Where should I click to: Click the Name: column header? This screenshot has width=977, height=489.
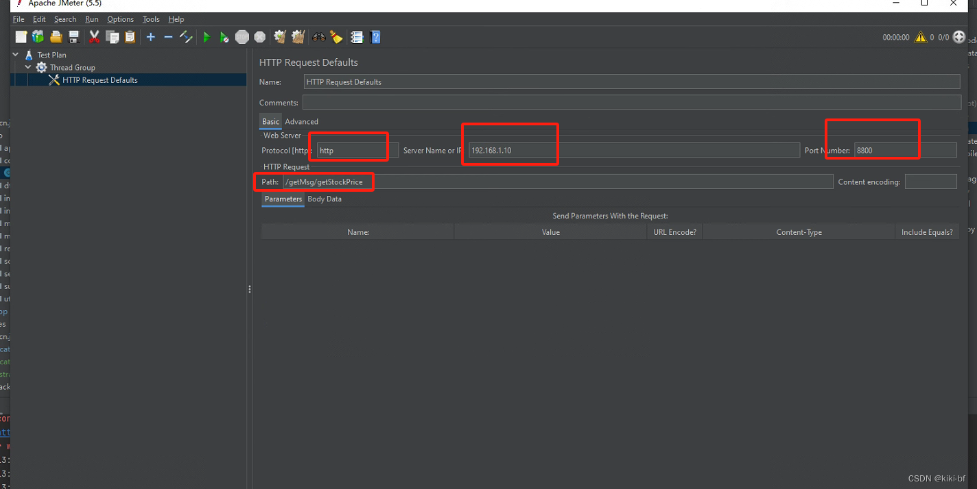[x=358, y=231]
